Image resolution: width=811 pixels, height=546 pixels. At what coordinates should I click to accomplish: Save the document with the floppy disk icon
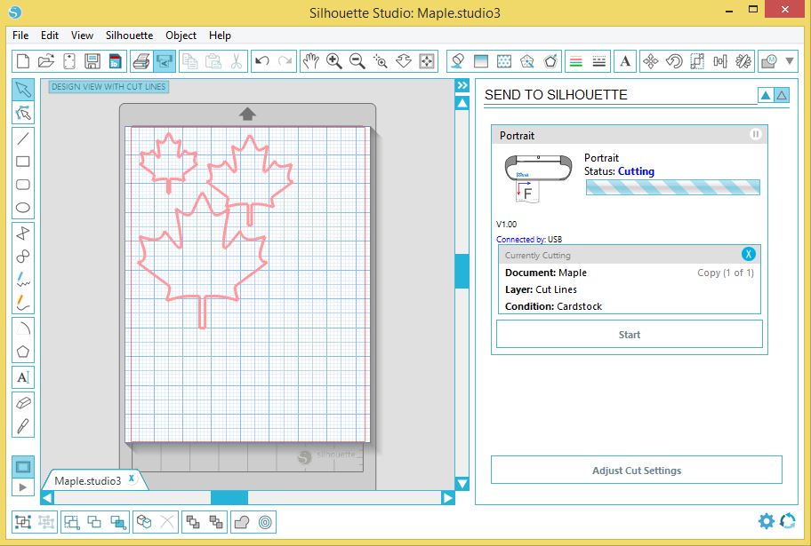92,61
